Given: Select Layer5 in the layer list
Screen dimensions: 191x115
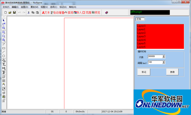Looking at the screenshot, I should [x=160, y=43].
